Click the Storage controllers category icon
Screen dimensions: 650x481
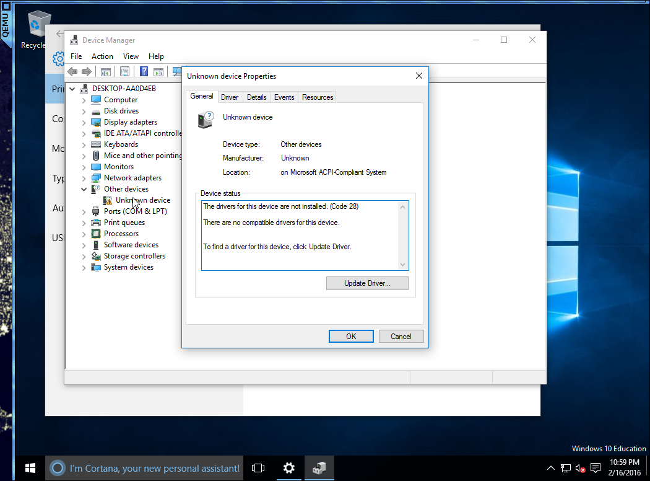click(96, 256)
